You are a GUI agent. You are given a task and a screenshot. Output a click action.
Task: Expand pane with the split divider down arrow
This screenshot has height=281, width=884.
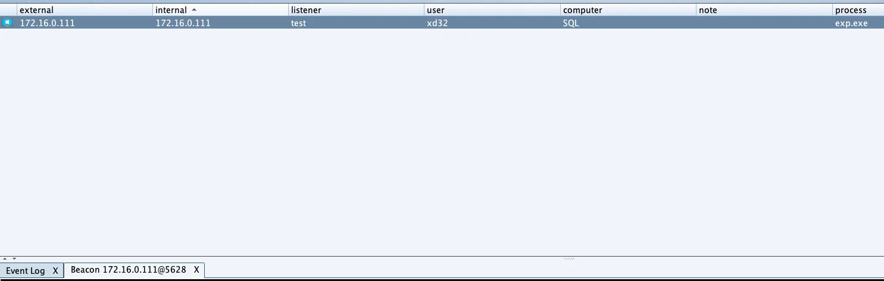14,259
